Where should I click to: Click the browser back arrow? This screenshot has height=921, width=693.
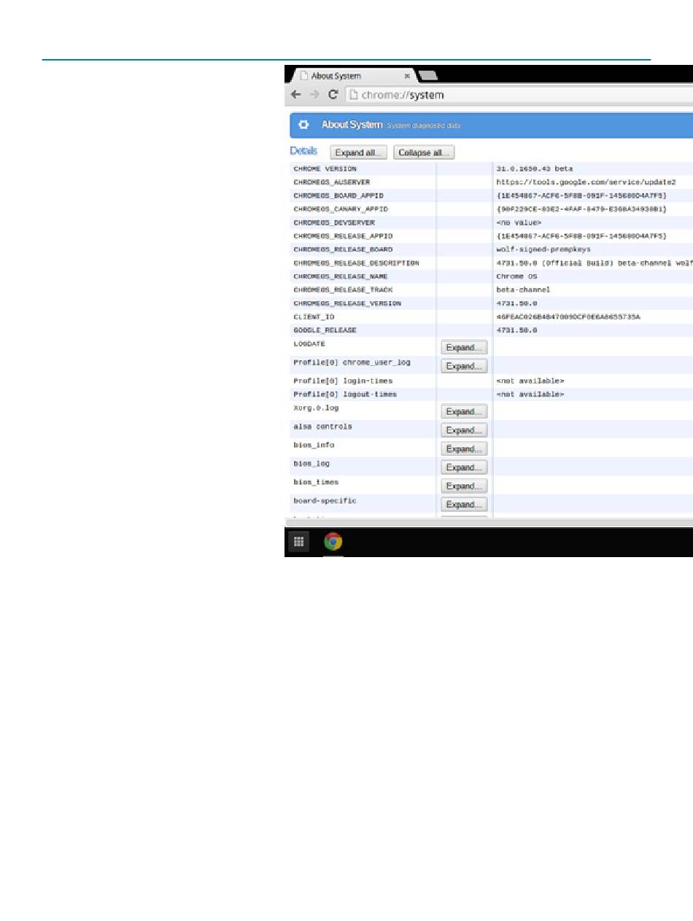(295, 95)
